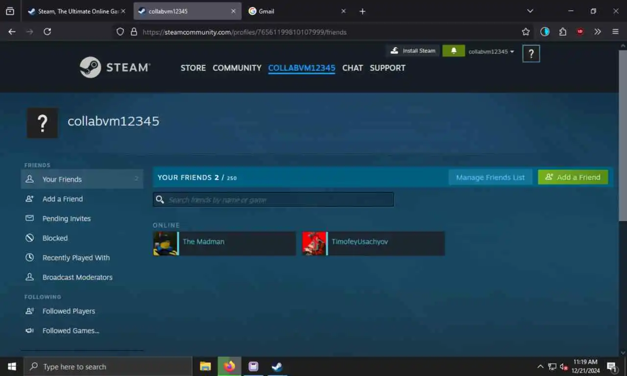Bookmark this page with the star icon
The height and width of the screenshot is (376, 627).
[526, 32]
